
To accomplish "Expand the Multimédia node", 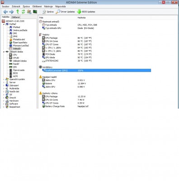I will [x=4, y=89].
